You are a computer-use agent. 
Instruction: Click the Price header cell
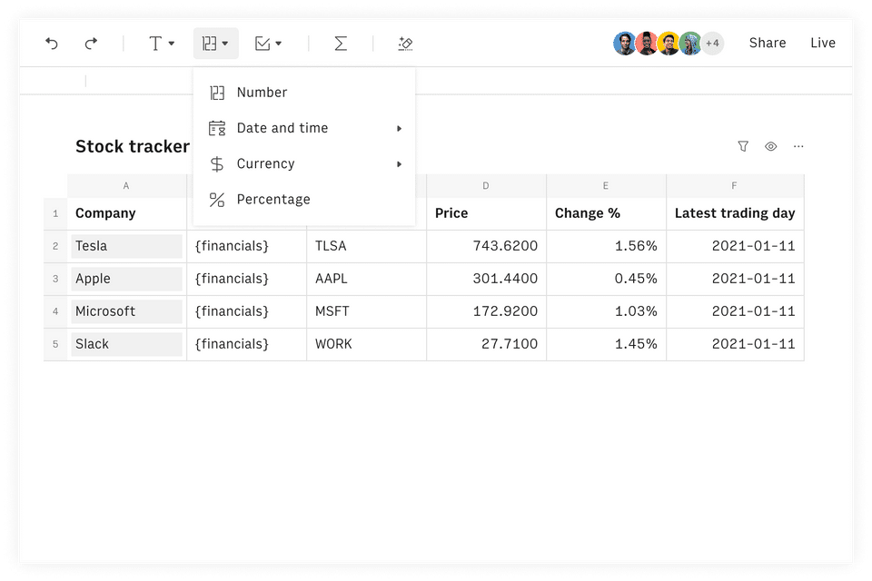pos(486,213)
